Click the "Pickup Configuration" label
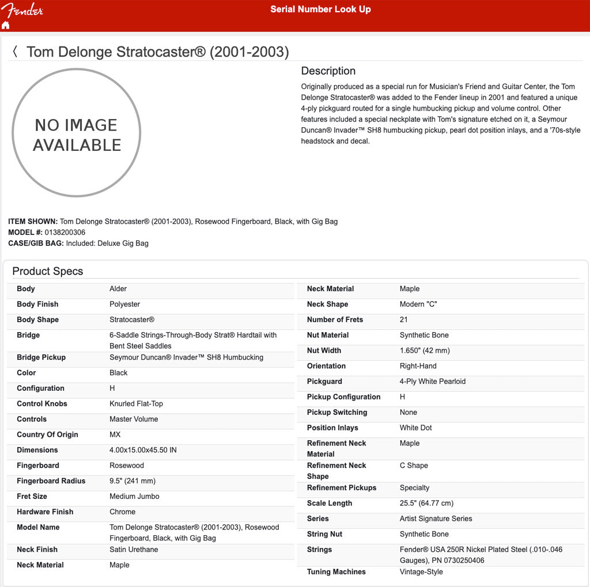The width and height of the screenshot is (590, 587). pos(343,397)
